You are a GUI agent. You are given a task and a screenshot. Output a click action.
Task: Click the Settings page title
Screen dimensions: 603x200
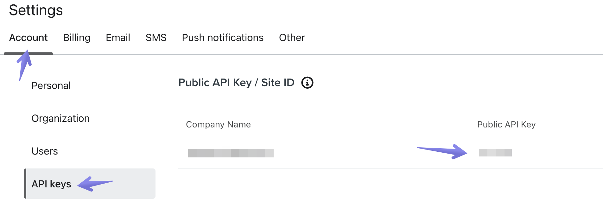(x=36, y=10)
